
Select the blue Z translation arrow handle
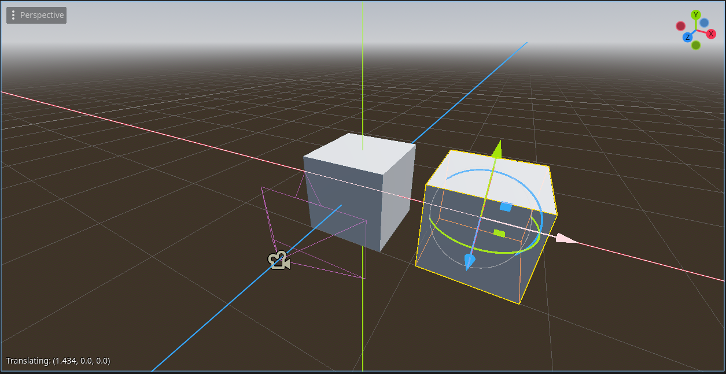470,261
